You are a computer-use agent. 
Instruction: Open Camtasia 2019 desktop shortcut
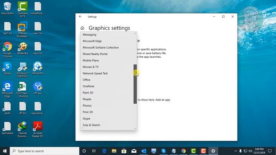pyautogui.click(x=22, y=9)
